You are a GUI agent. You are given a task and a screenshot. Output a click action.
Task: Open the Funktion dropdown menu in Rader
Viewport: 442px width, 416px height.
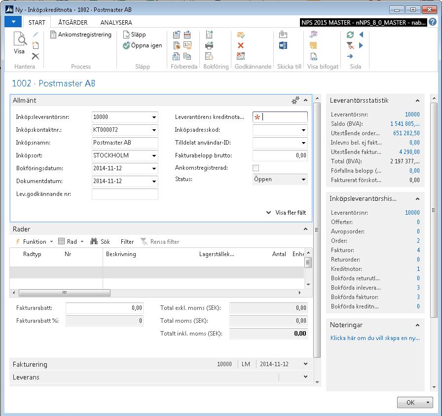coord(34,241)
